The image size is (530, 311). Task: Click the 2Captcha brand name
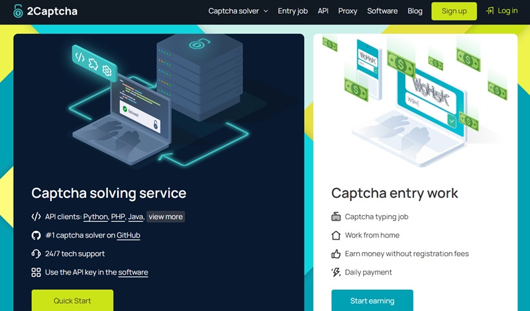[x=52, y=11]
